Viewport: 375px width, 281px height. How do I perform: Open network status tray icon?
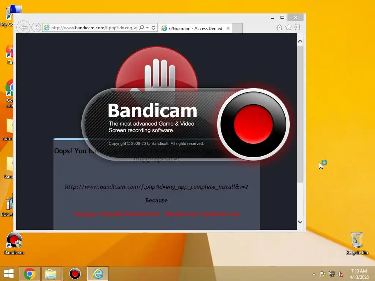331,274
